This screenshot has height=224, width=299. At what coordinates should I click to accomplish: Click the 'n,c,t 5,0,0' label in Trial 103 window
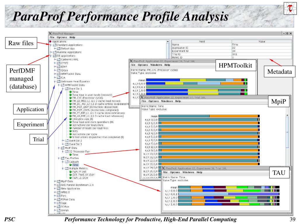pyautogui.click(x=151, y=137)
